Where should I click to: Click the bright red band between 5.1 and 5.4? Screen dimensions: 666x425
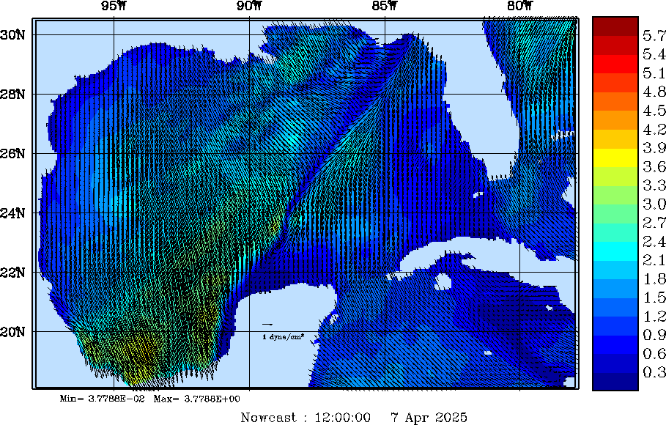pos(615,64)
